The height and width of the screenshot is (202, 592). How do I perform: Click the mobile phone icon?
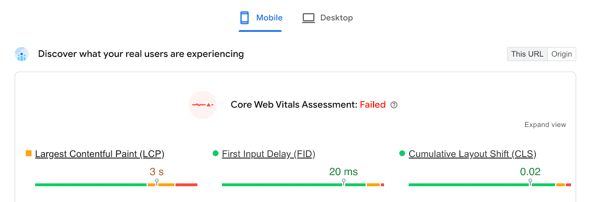[x=244, y=18]
